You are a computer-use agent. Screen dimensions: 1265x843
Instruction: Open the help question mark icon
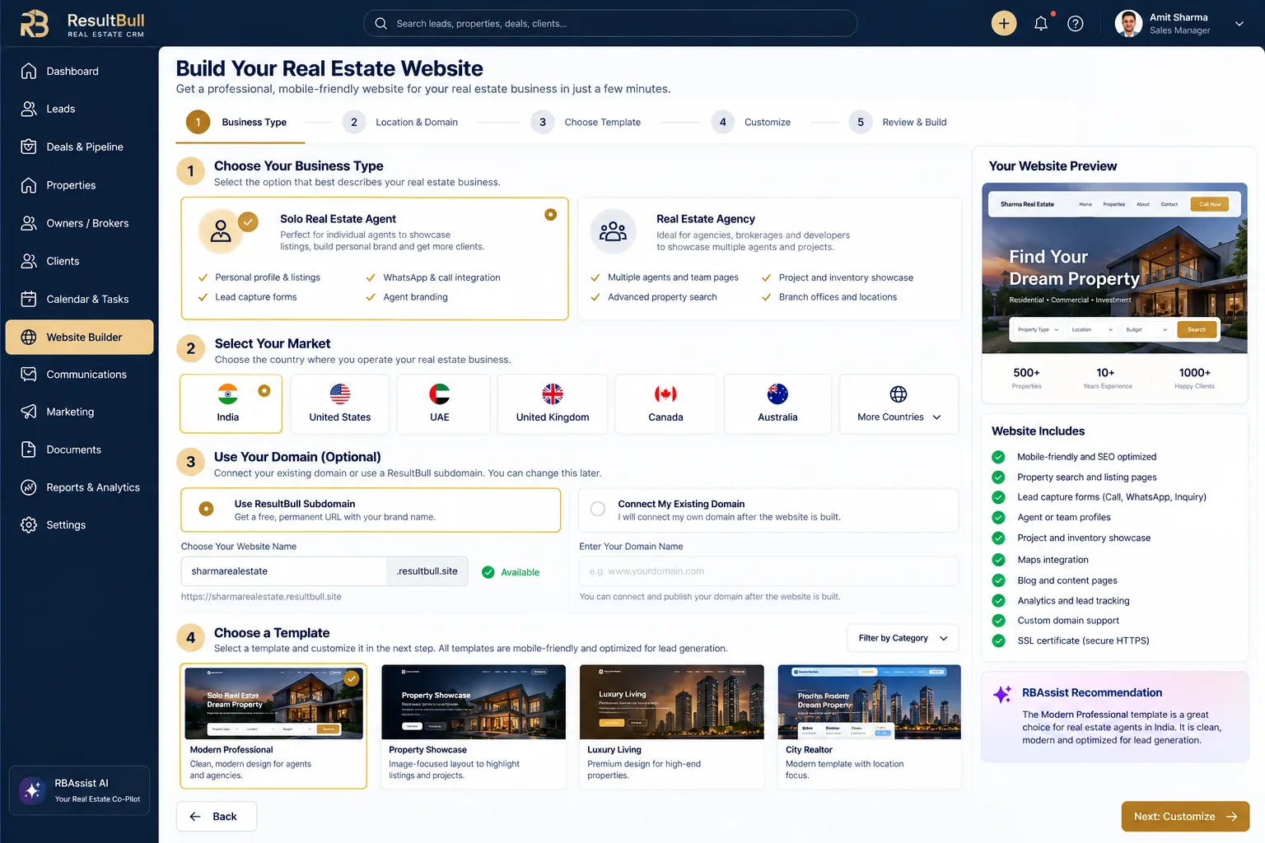(x=1075, y=23)
